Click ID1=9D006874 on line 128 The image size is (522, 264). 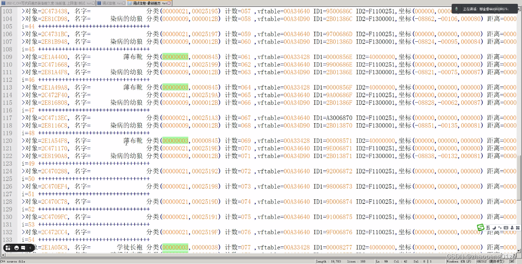333,202
